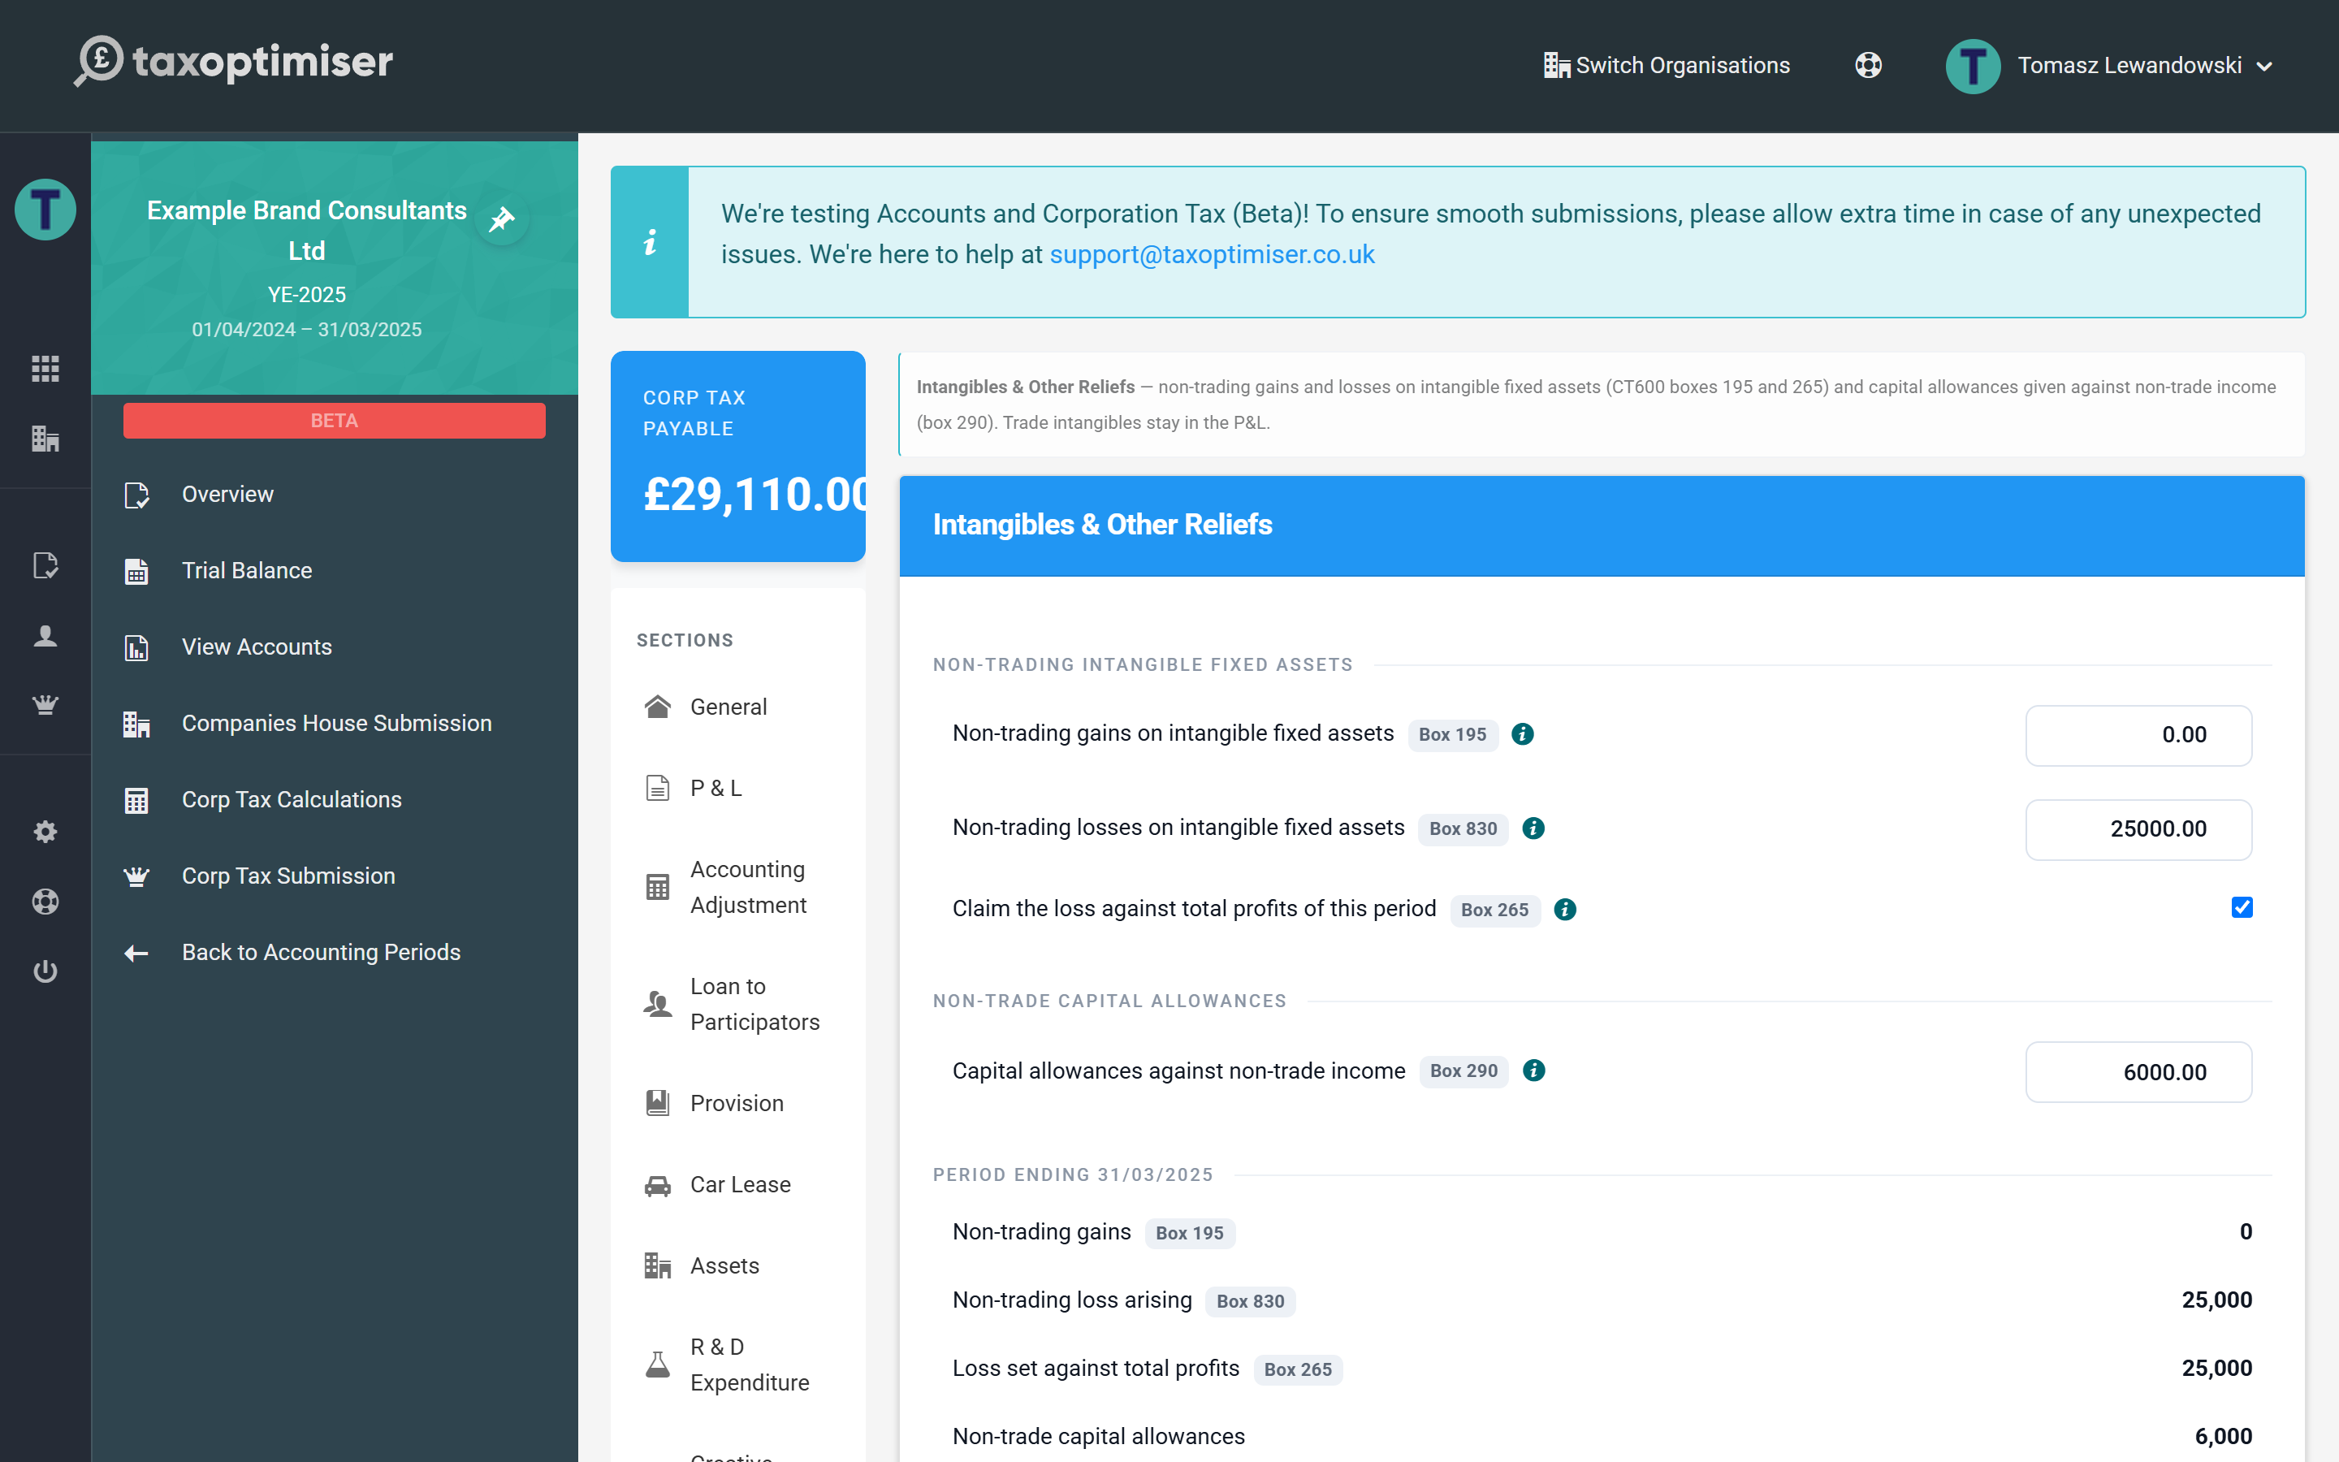This screenshot has height=1462, width=2339.
Task: Open Switch Organisations
Action: [x=1667, y=66]
